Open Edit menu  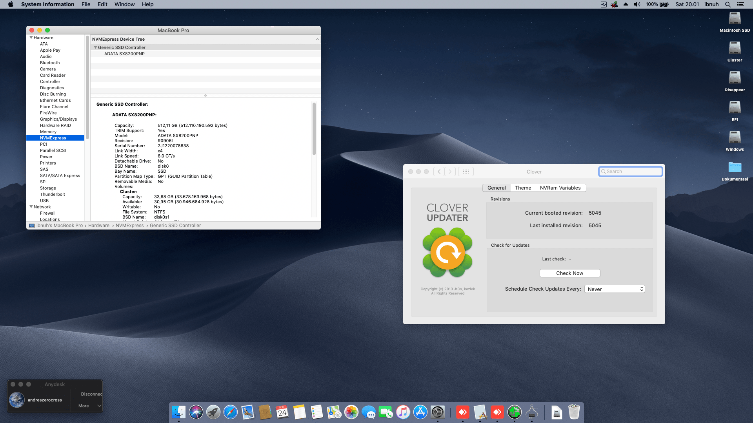click(102, 4)
